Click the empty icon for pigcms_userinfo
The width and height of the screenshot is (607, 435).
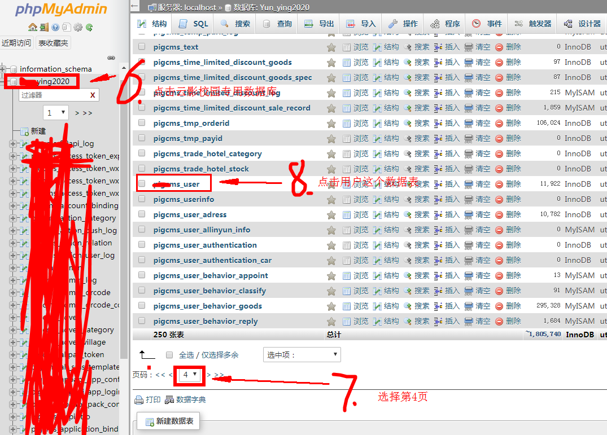point(469,200)
